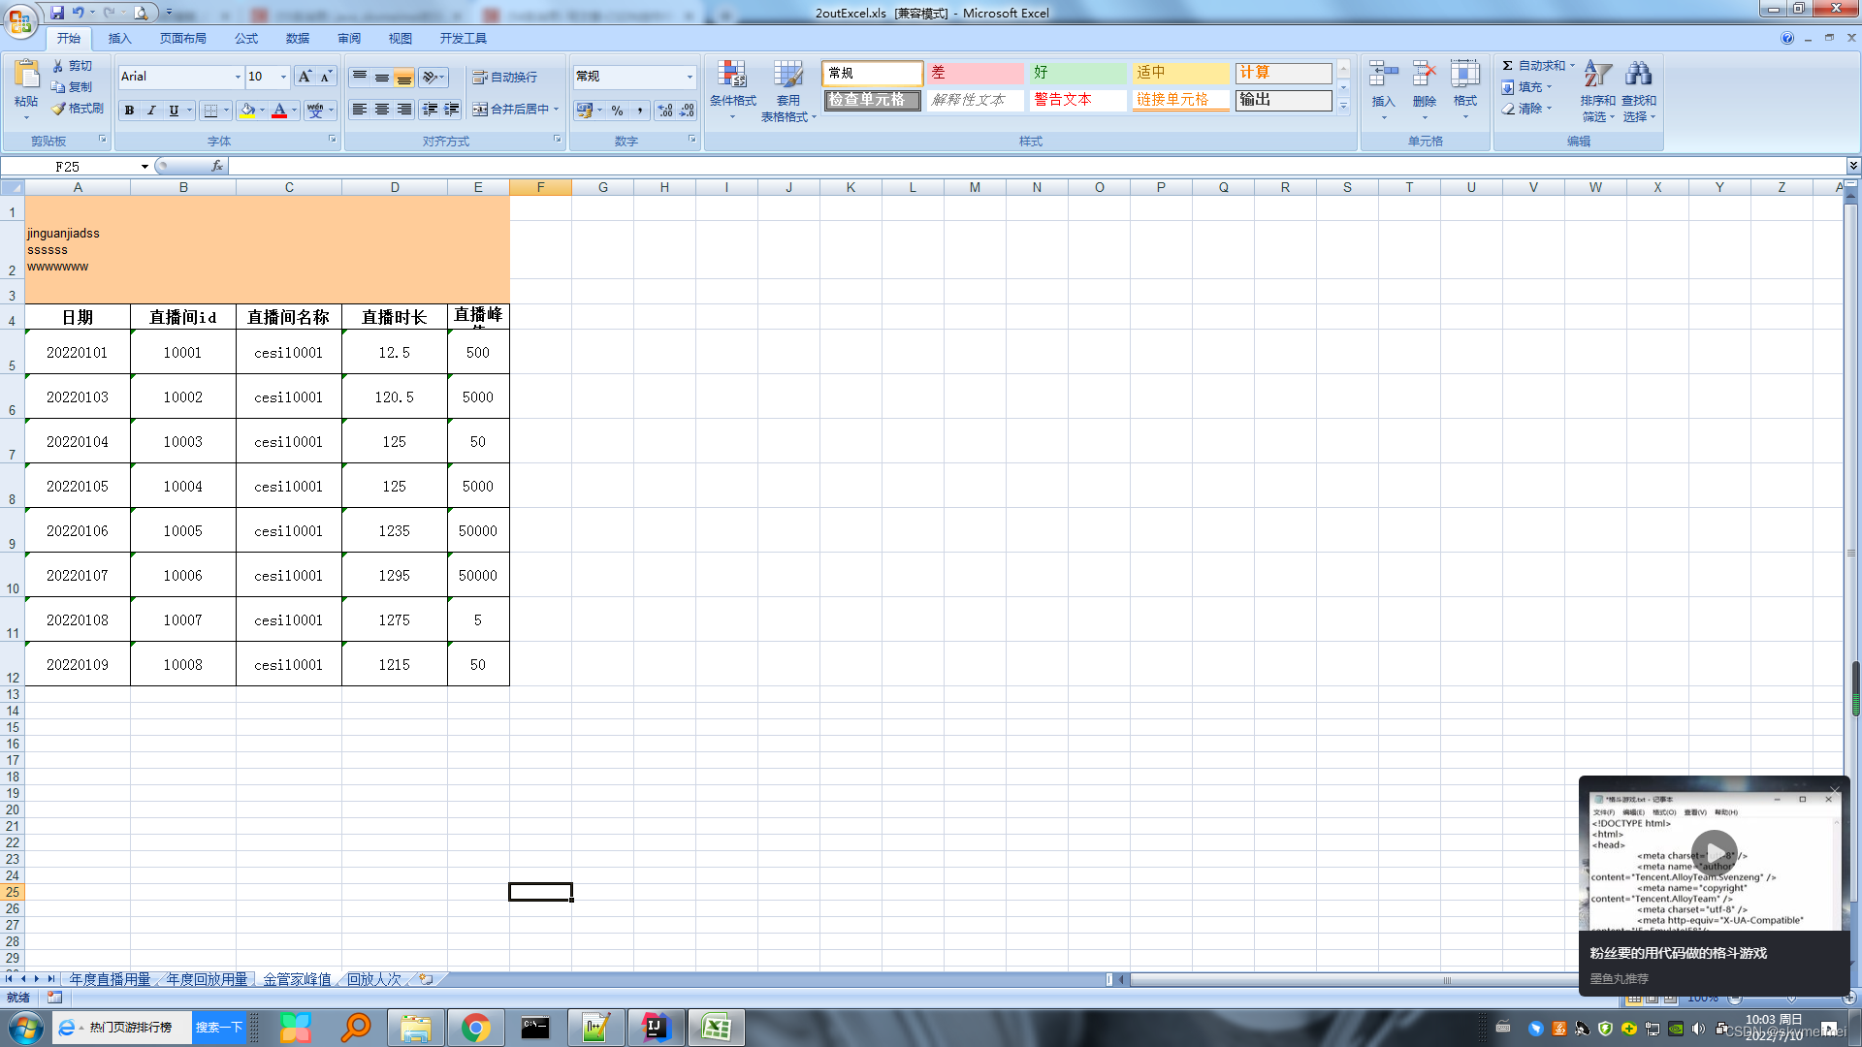Click the Name Box showing F25
The image size is (1862, 1047).
point(68,166)
